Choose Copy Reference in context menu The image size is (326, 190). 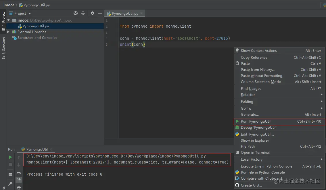[x=279, y=58]
